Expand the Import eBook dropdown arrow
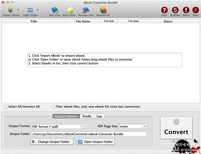 point(18,10)
